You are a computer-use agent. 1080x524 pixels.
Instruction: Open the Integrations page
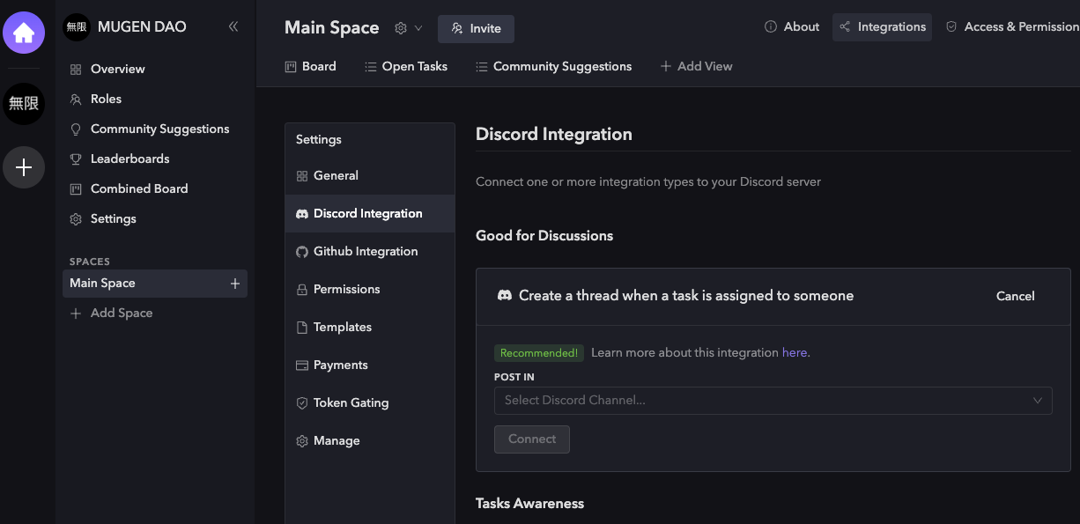pos(882,26)
